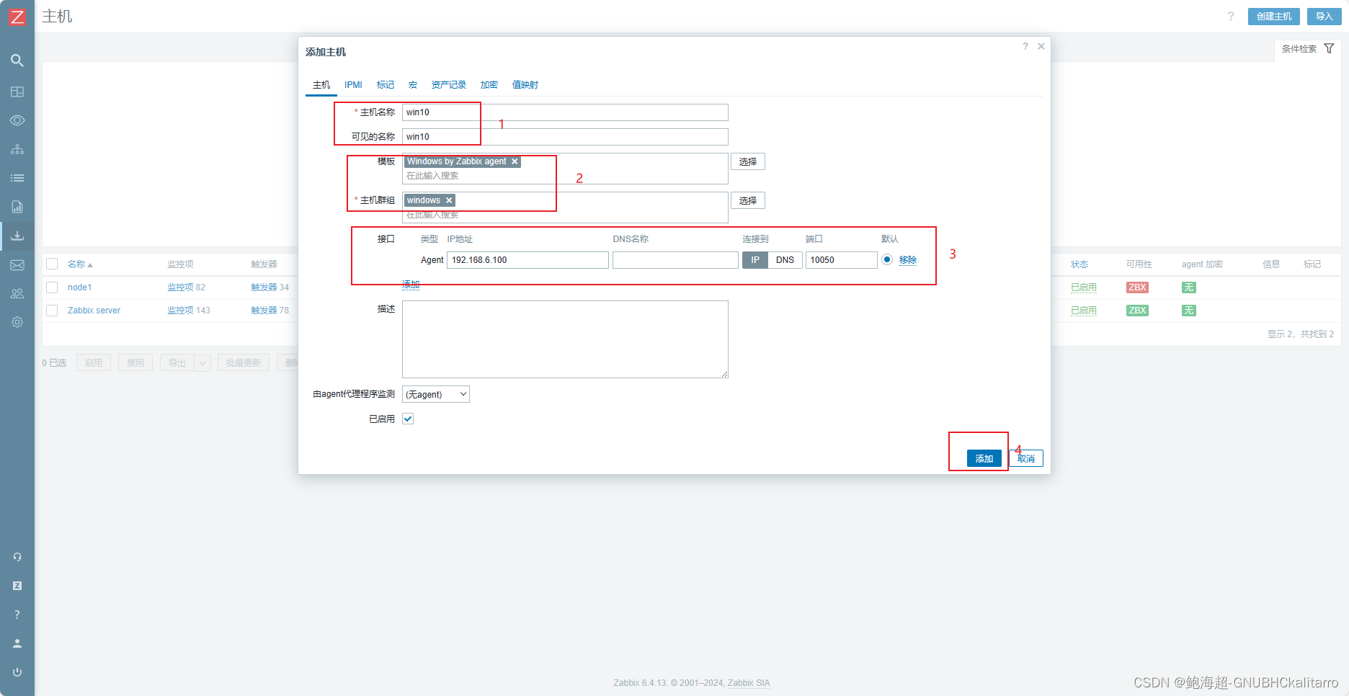Open the export format dropdown arrow

point(202,362)
